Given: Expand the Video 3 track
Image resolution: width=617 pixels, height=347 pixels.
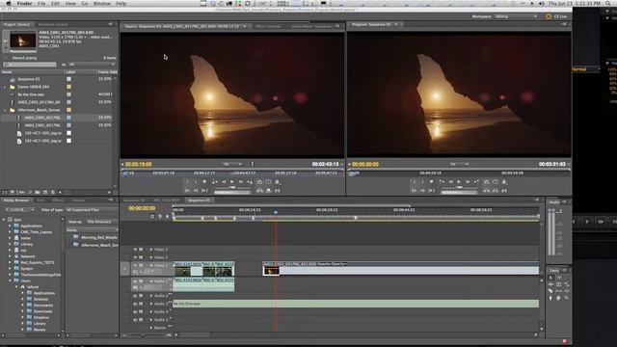Looking at the screenshot, I should pos(151,250).
